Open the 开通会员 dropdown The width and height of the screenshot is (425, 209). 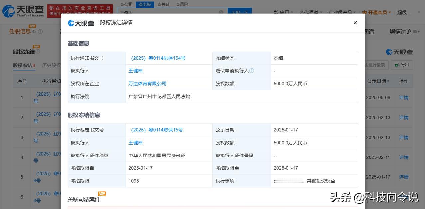coord(377,12)
